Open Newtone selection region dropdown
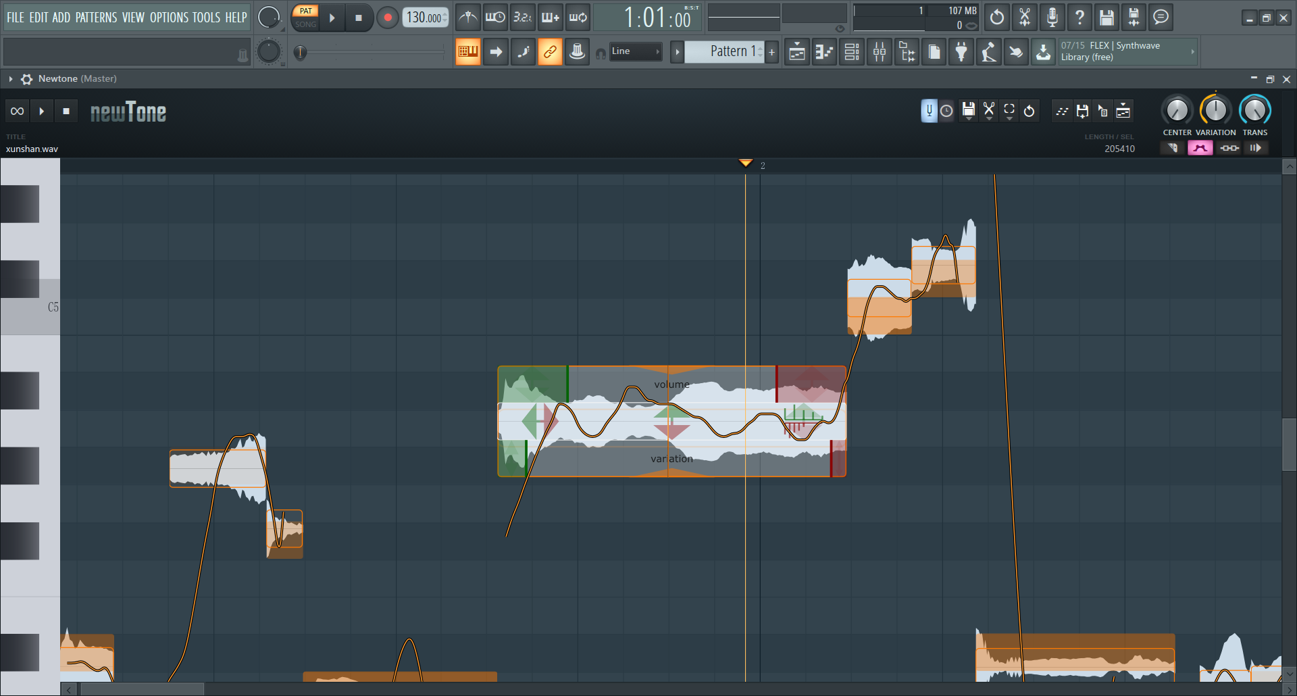This screenshot has height=696, width=1297. (x=1009, y=111)
